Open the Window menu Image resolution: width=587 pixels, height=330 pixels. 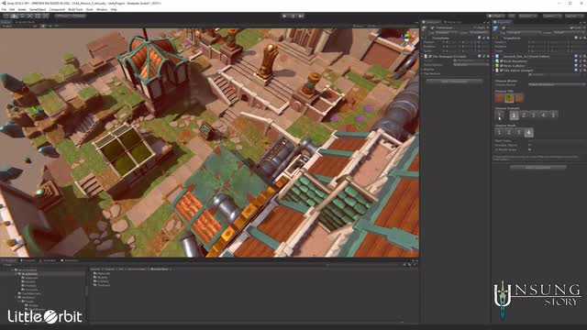102,9
